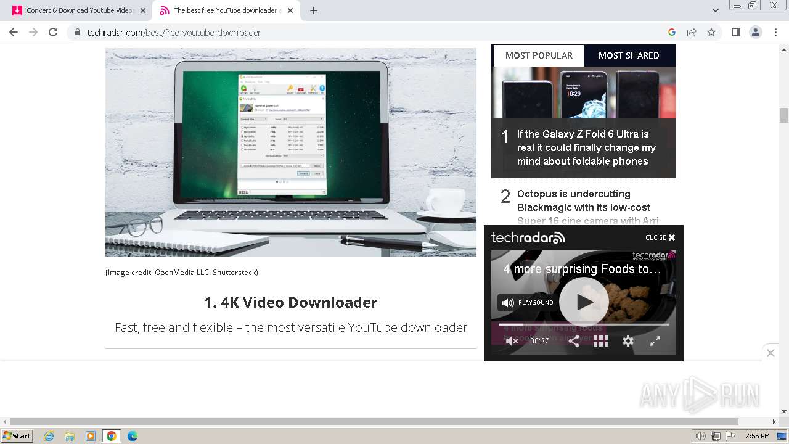Viewport: 789px width, 444px height.
Task: Click the vertical page scrollbar thumb
Action: coord(784,115)
